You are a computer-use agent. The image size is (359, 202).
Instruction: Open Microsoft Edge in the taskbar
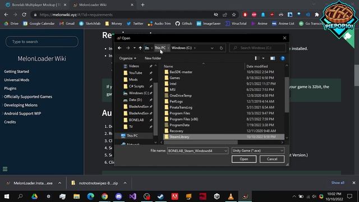pyautogui.click(x=91, y=196)
